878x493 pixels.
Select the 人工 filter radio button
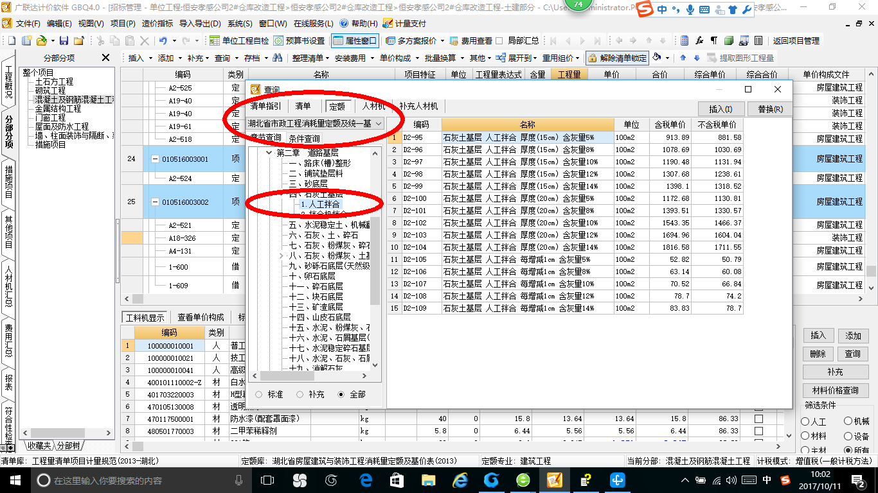click(805, 422)
